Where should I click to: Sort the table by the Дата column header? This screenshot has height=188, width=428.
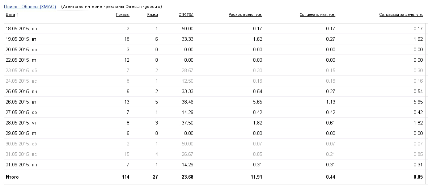pyautogui.click(x=10, y=15)
